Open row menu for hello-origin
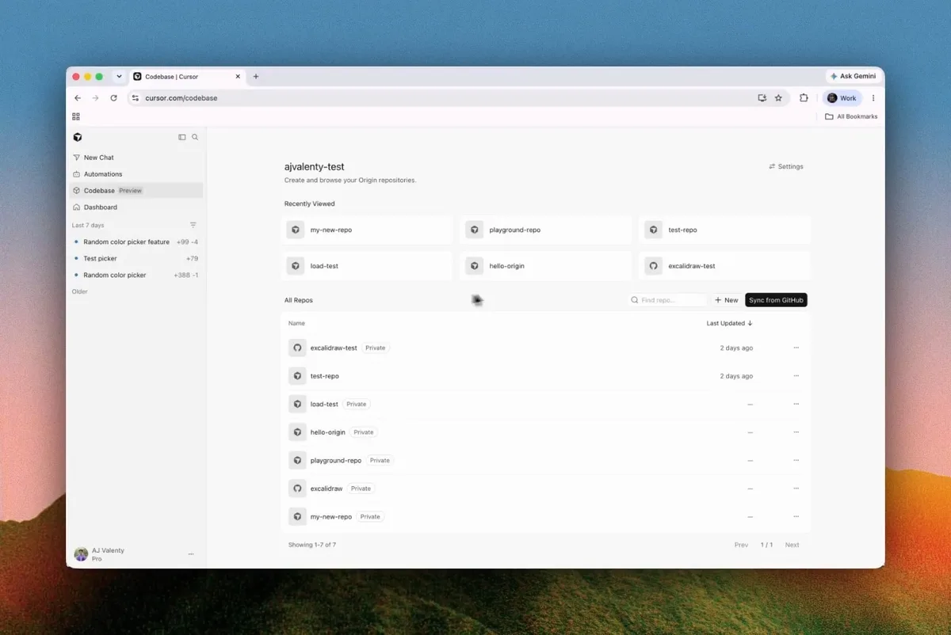 [796, 432]
